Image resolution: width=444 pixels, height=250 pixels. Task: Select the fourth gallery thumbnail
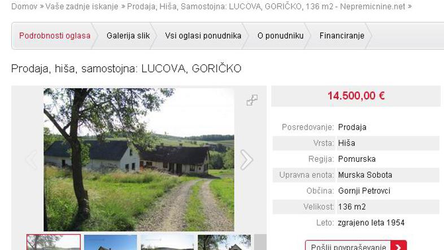224,242
